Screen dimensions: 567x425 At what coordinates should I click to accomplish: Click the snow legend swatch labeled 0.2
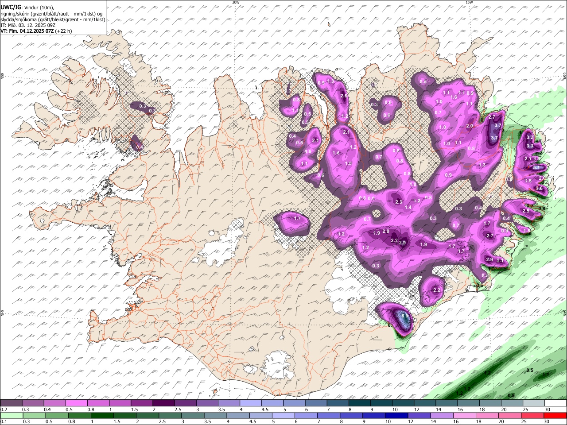(x=11, y=403)
